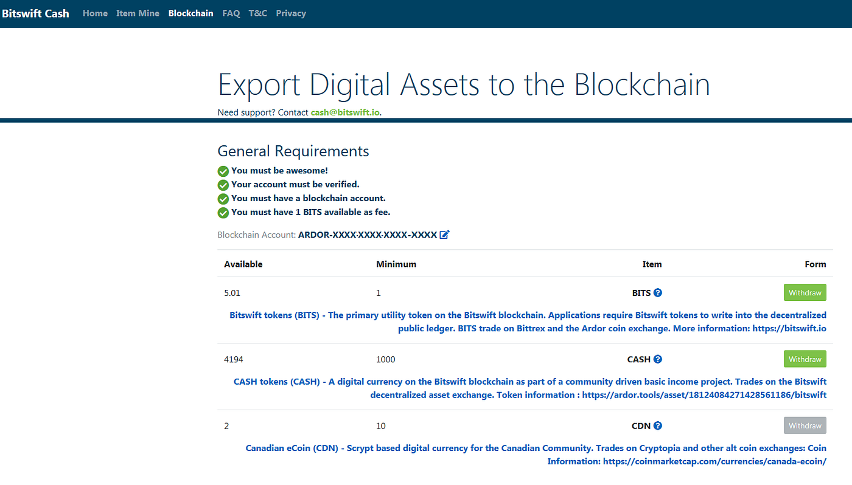
Task: Withdraw BITS tokens
Action: 805,292
